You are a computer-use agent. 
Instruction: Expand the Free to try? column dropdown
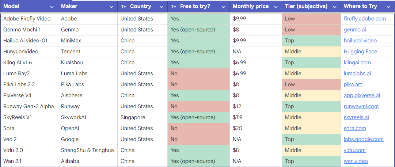tap(224, 7)
